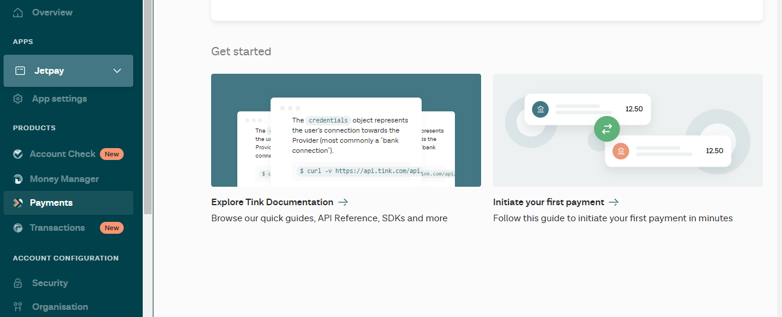This screenshot has height=317, width=782.
Task: Open the Account Check product
Action: pos(62,154)
